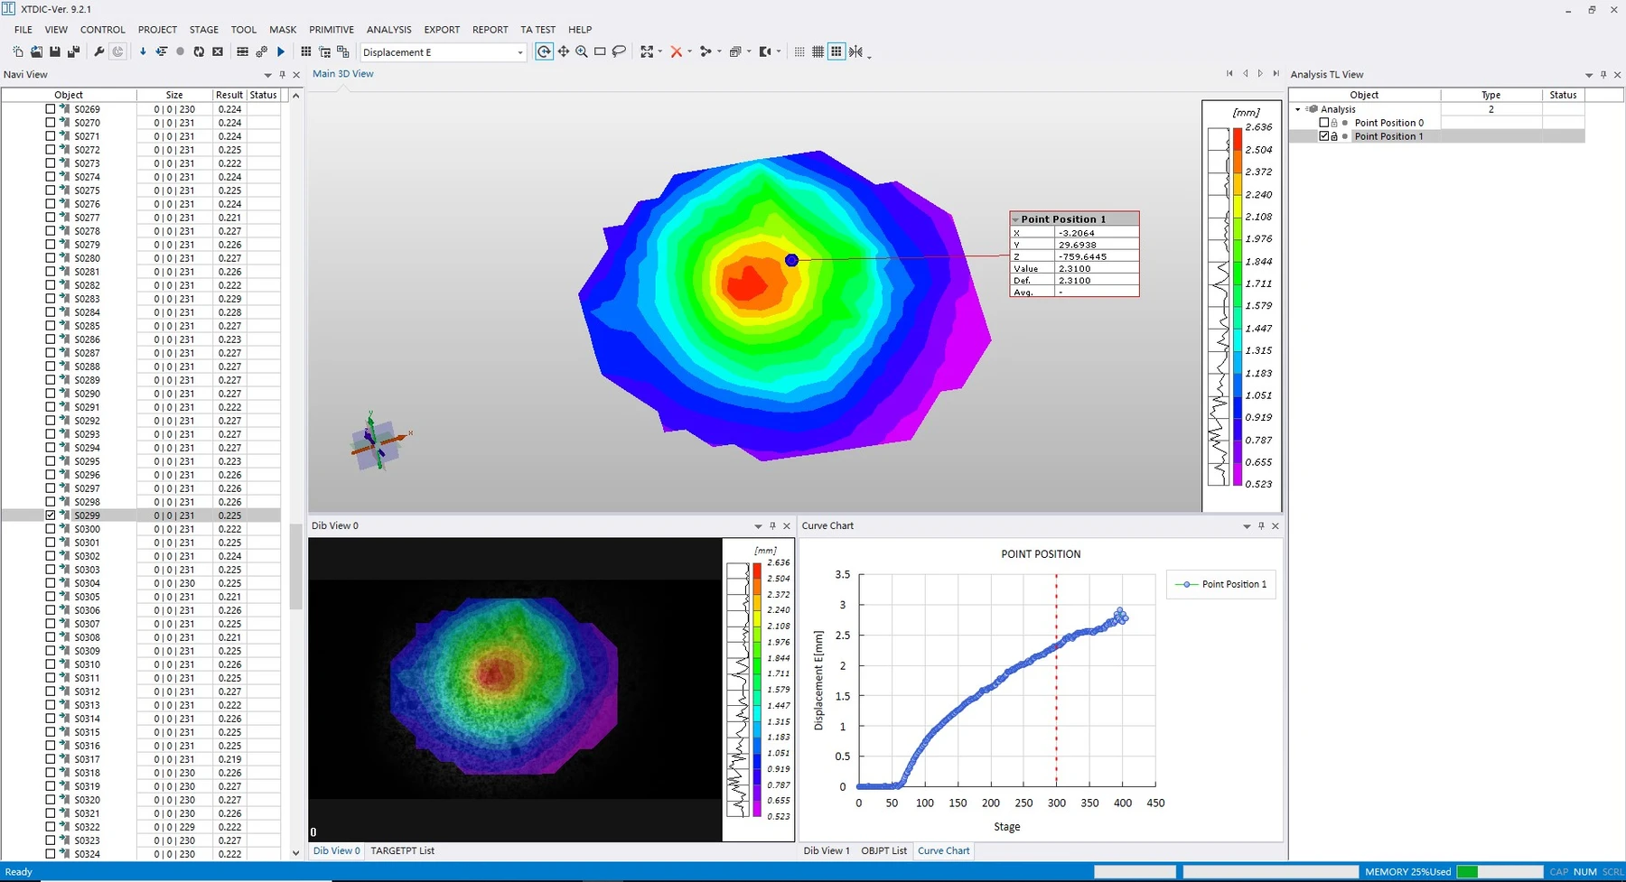
Task: Switch to Dib View 1 tab
Action: pyautogui.click(x=827, y=850)
